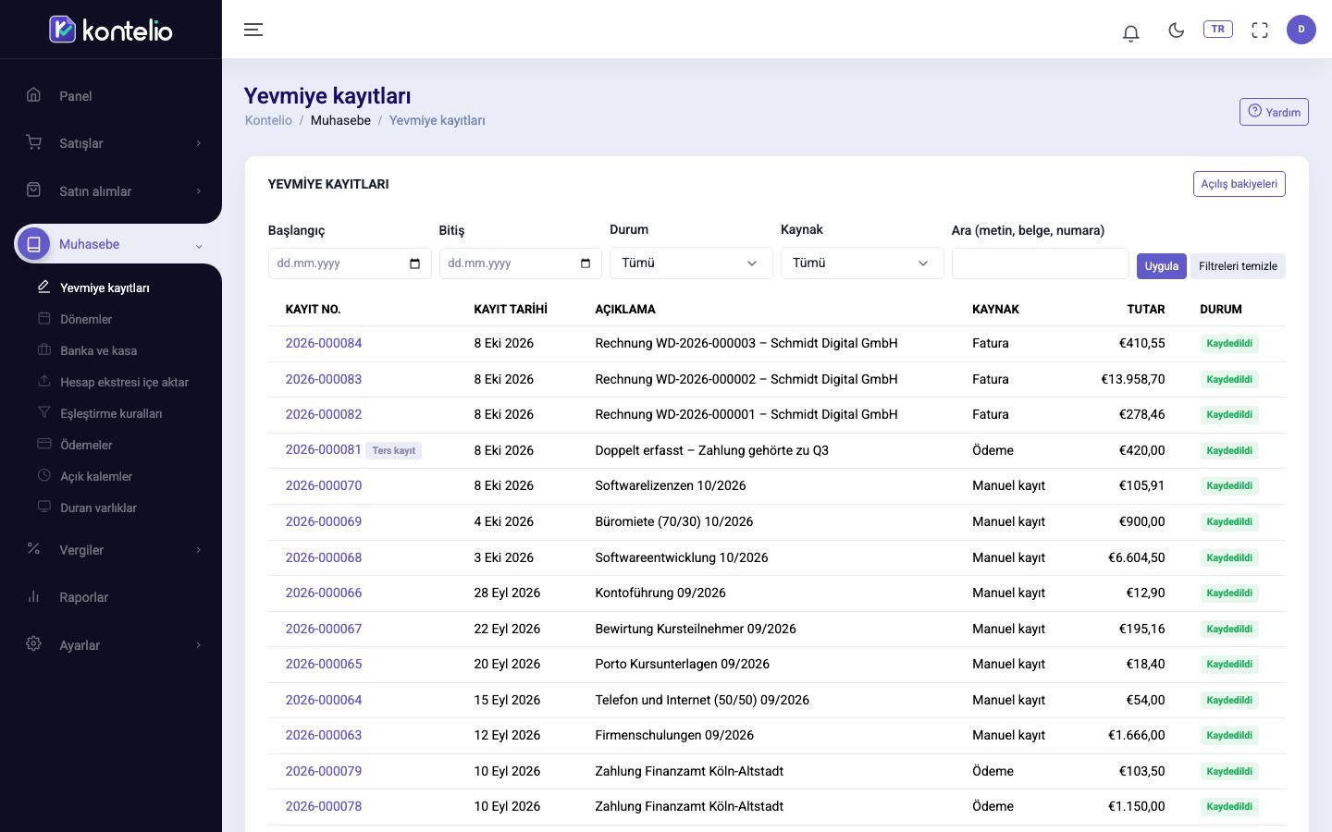Open Panel home icon in sidebar

(33, 94)
